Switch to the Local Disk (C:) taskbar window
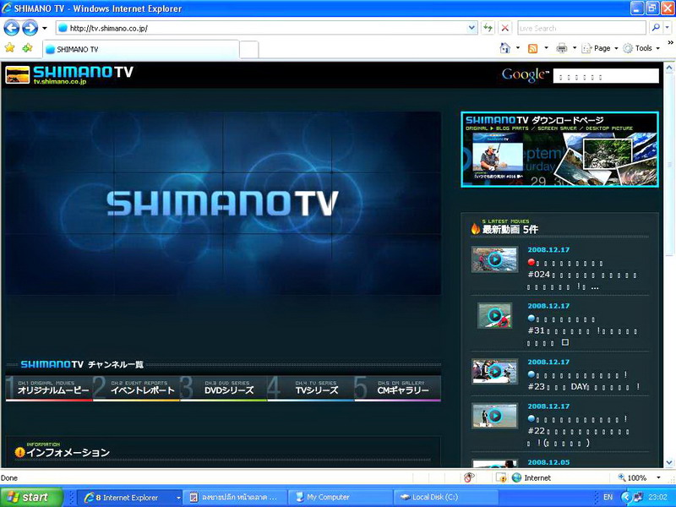 click(445, 497)
